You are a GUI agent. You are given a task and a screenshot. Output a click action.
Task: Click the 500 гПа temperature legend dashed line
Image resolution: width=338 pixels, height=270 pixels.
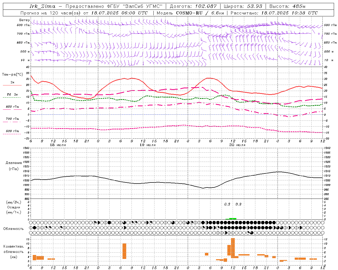pos(12,134)
